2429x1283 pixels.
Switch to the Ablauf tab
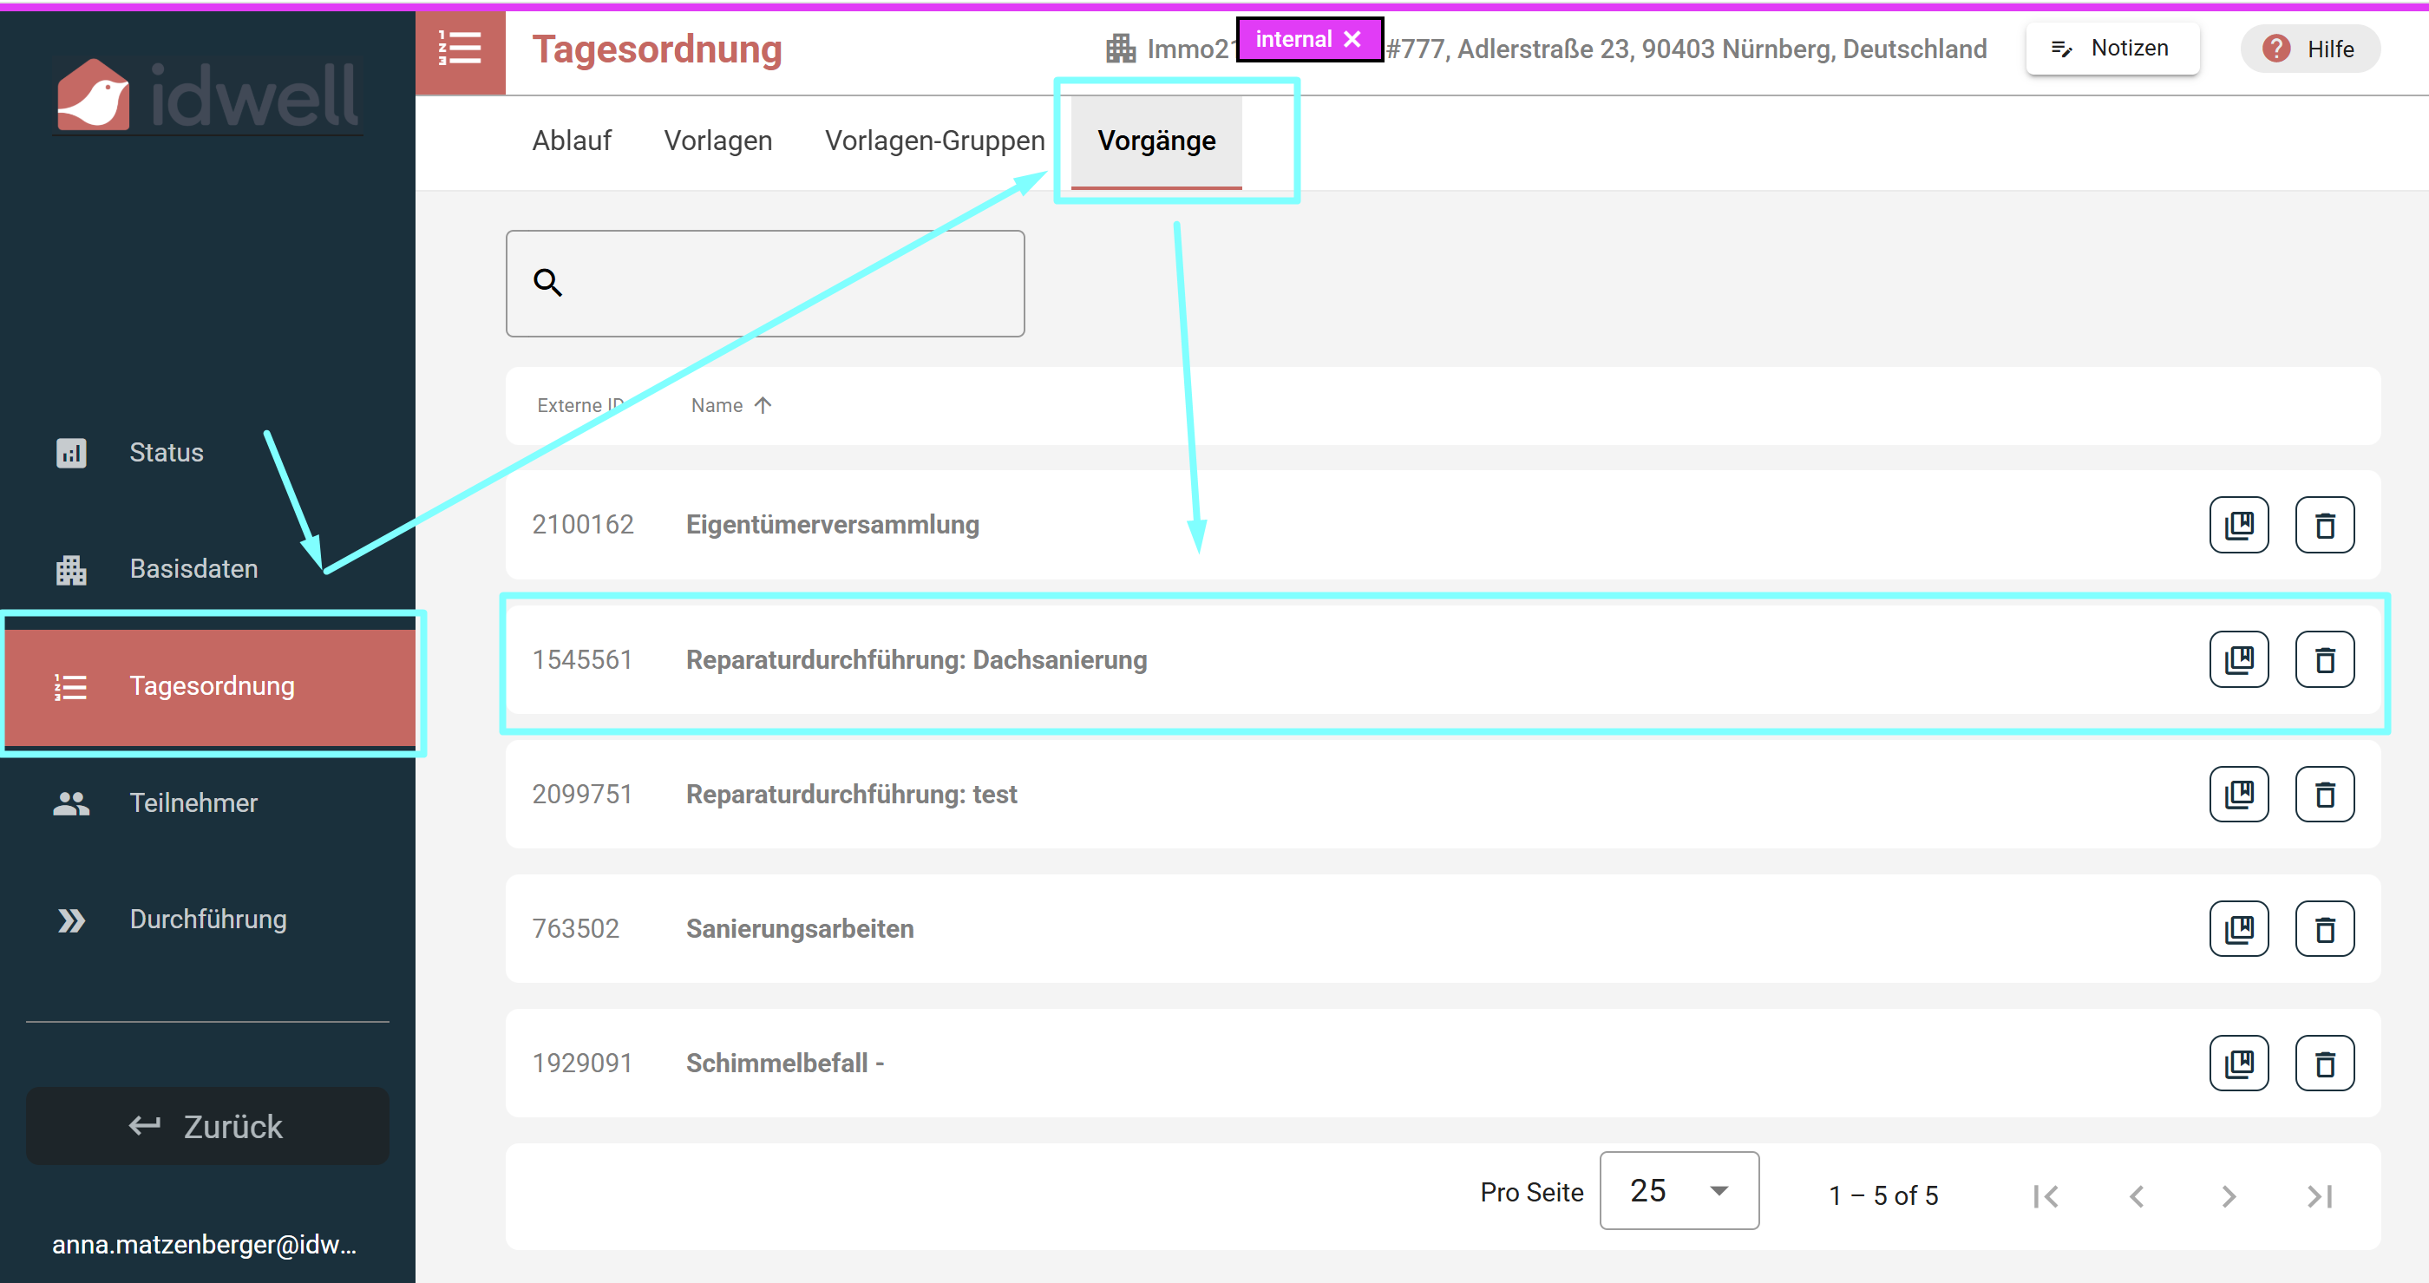(x=572, y=141)
